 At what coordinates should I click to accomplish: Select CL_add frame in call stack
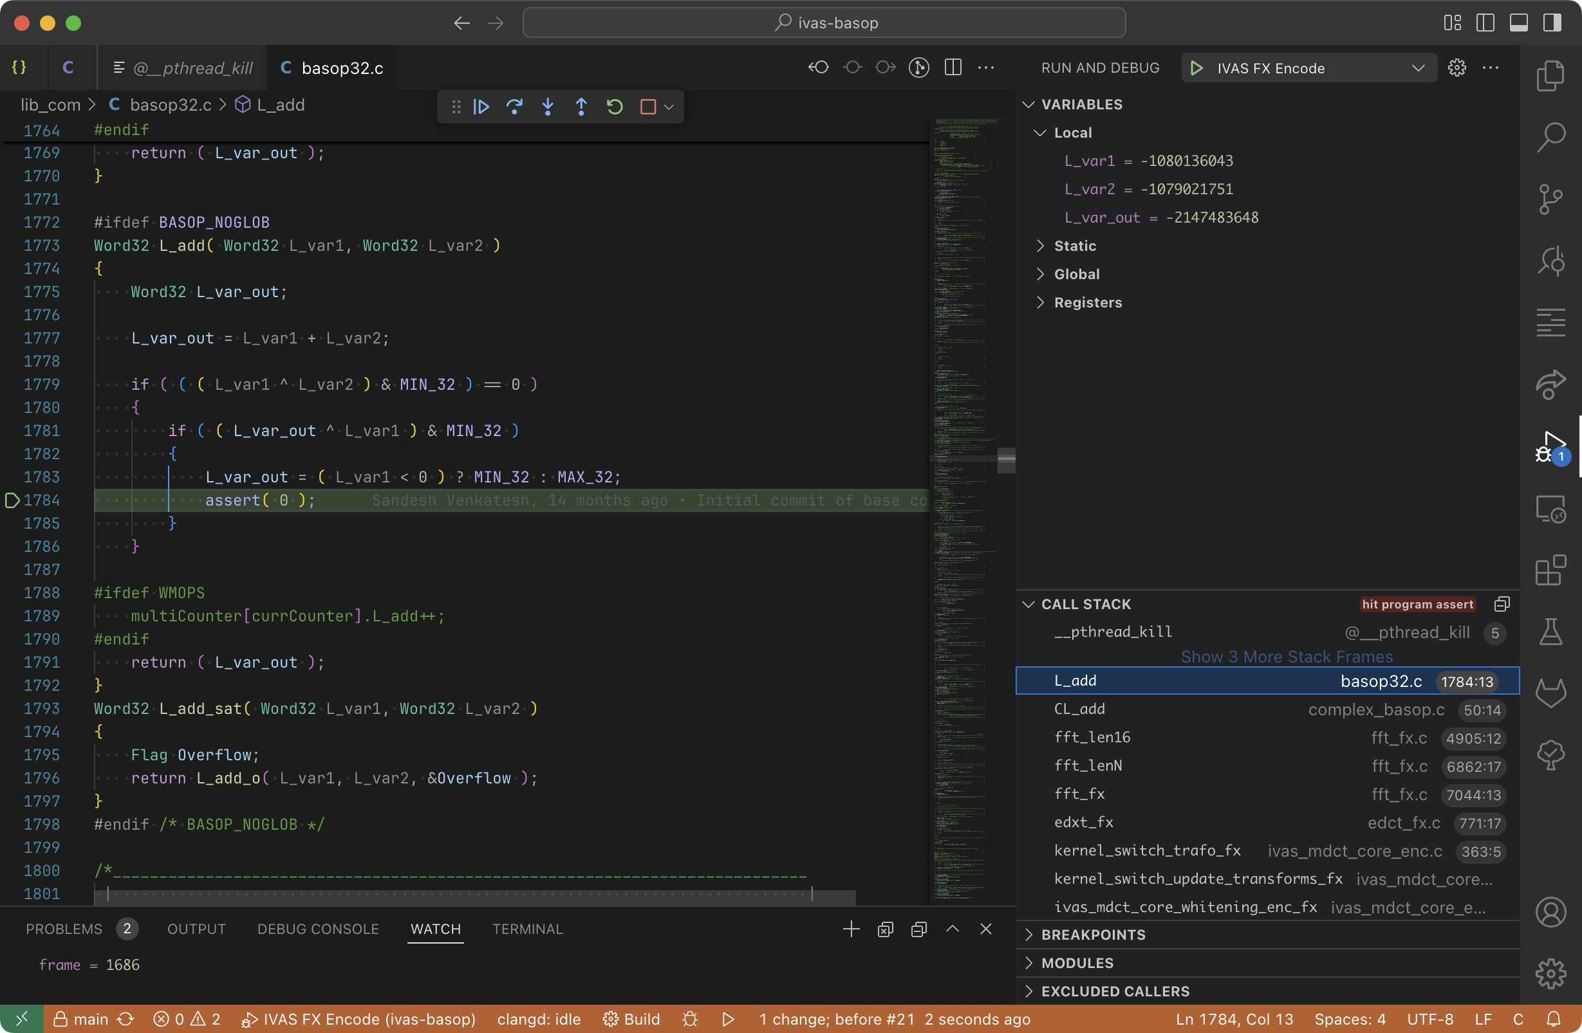coord(1079,709)
